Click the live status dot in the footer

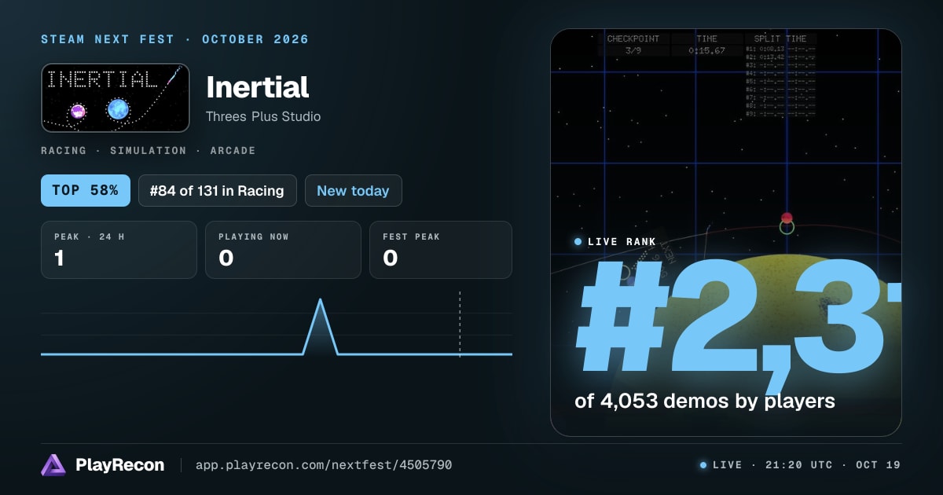coord(703,465)
